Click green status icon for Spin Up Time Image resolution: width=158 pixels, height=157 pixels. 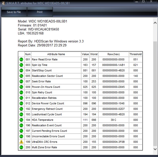(21, 65)
